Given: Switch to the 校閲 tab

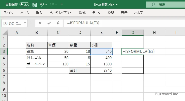Looking at the screenshot, I should (111, 13).
